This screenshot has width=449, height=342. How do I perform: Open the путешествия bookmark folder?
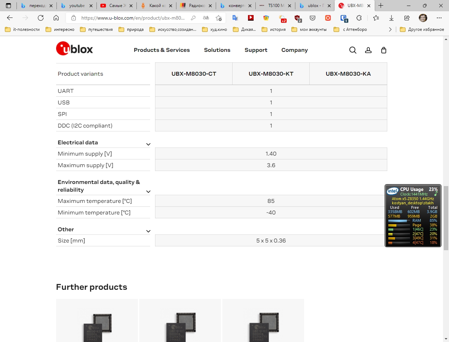(x=96, y=29)
